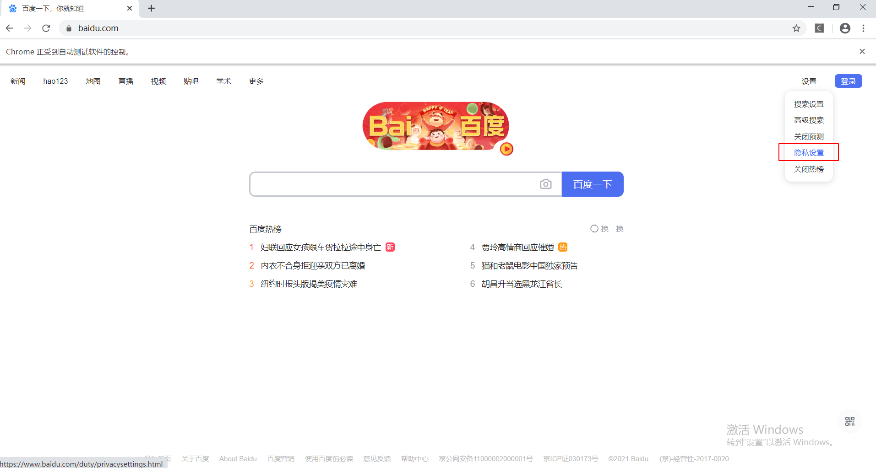Open hot item 贾玲高情商回应催婚
The image size is (876, 468).
[x=517, y=247]
